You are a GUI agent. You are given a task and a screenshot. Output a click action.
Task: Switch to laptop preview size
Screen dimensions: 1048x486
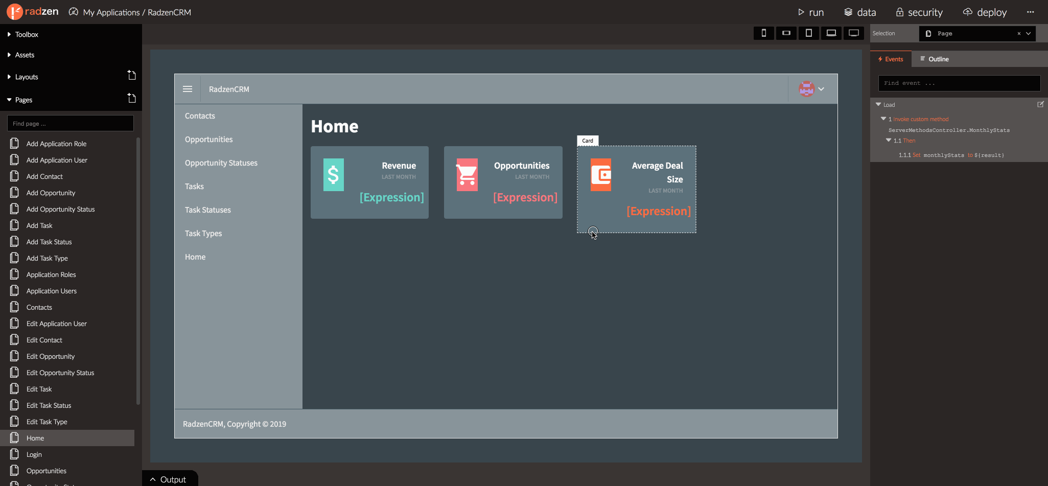pyautogui.click(x=831, y=33)
